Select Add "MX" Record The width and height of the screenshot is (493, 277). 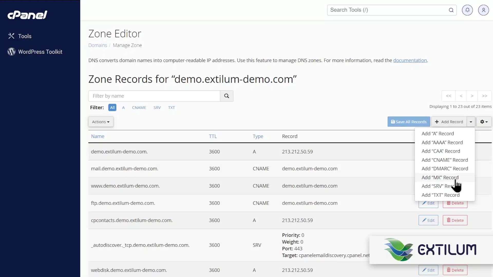(x=440, y=177)
